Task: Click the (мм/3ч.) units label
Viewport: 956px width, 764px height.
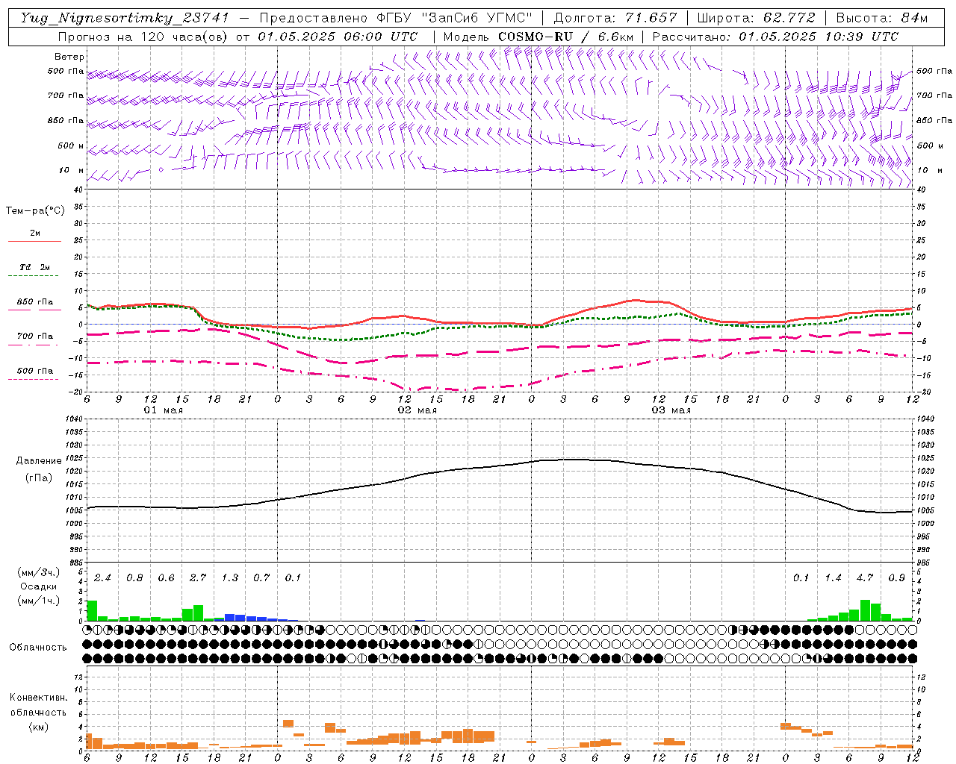Action: [38, 572]
